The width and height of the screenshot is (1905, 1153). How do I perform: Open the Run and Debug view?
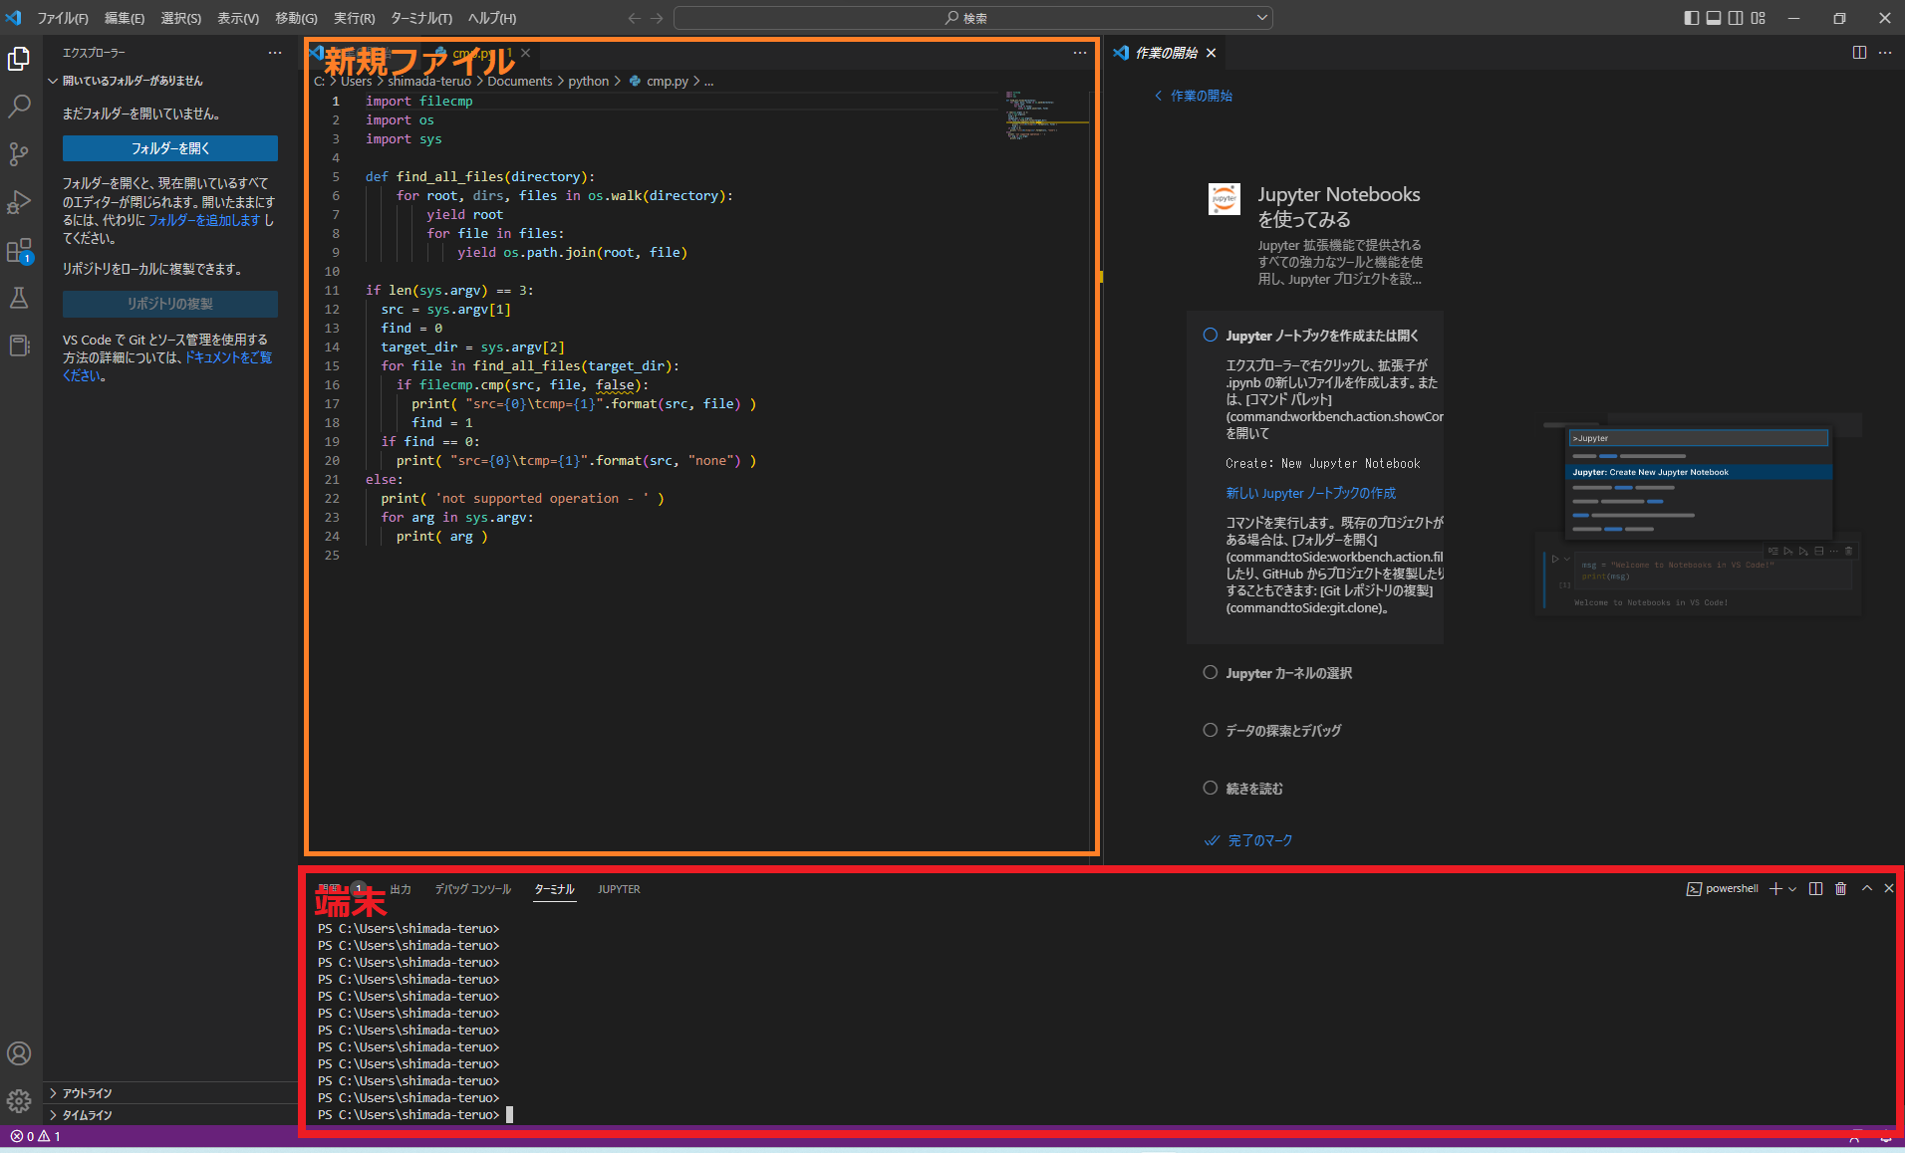click(x=19, y=202)
